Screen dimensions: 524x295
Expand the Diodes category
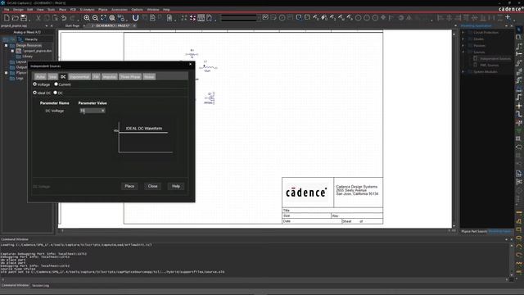click(x=463, y=39)
